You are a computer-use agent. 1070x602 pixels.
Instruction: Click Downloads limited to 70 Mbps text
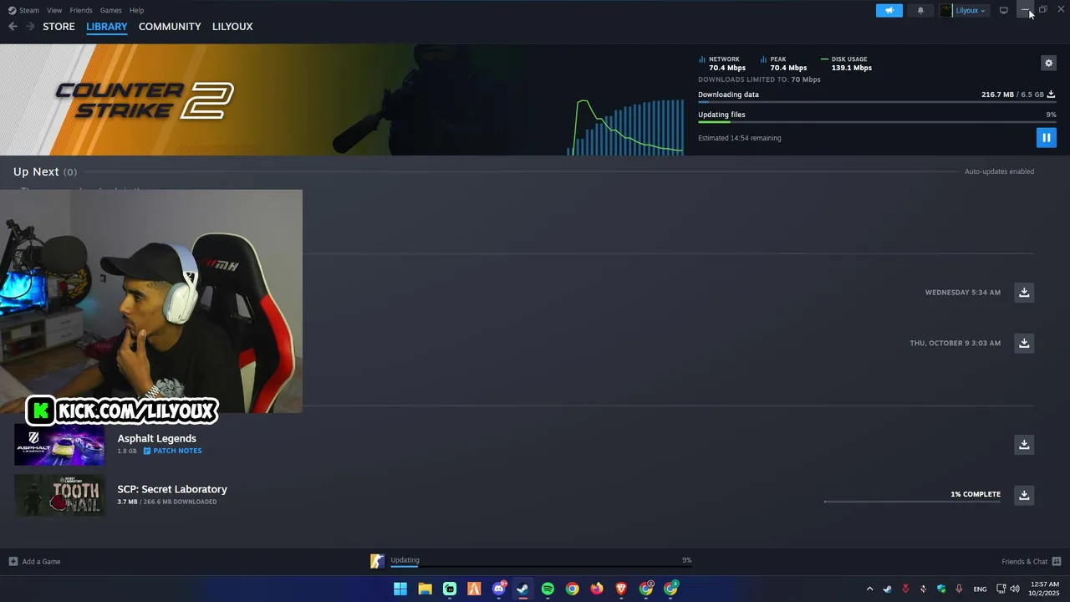click(x=759, y=79)
